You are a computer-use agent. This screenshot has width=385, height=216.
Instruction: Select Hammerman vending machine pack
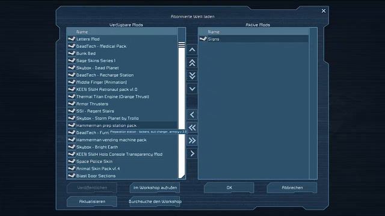(x=122, y=140)
